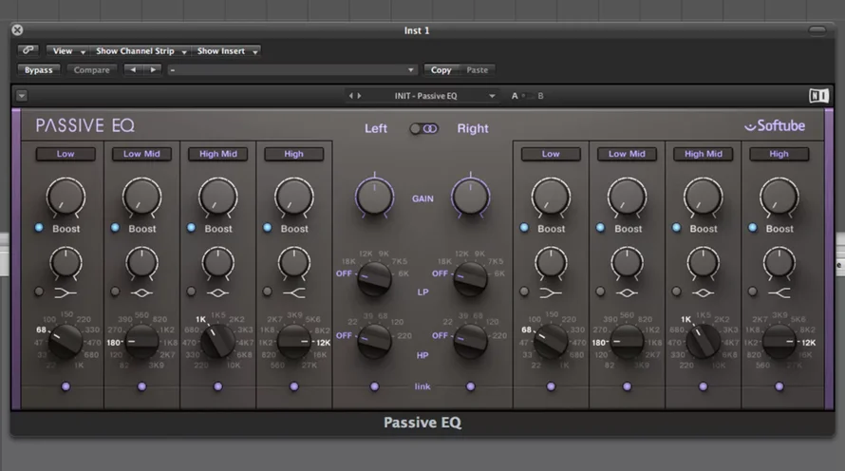845x471 pixels.
Task: Click the right High band frequency selector at 12K
Action: (779, 341)
